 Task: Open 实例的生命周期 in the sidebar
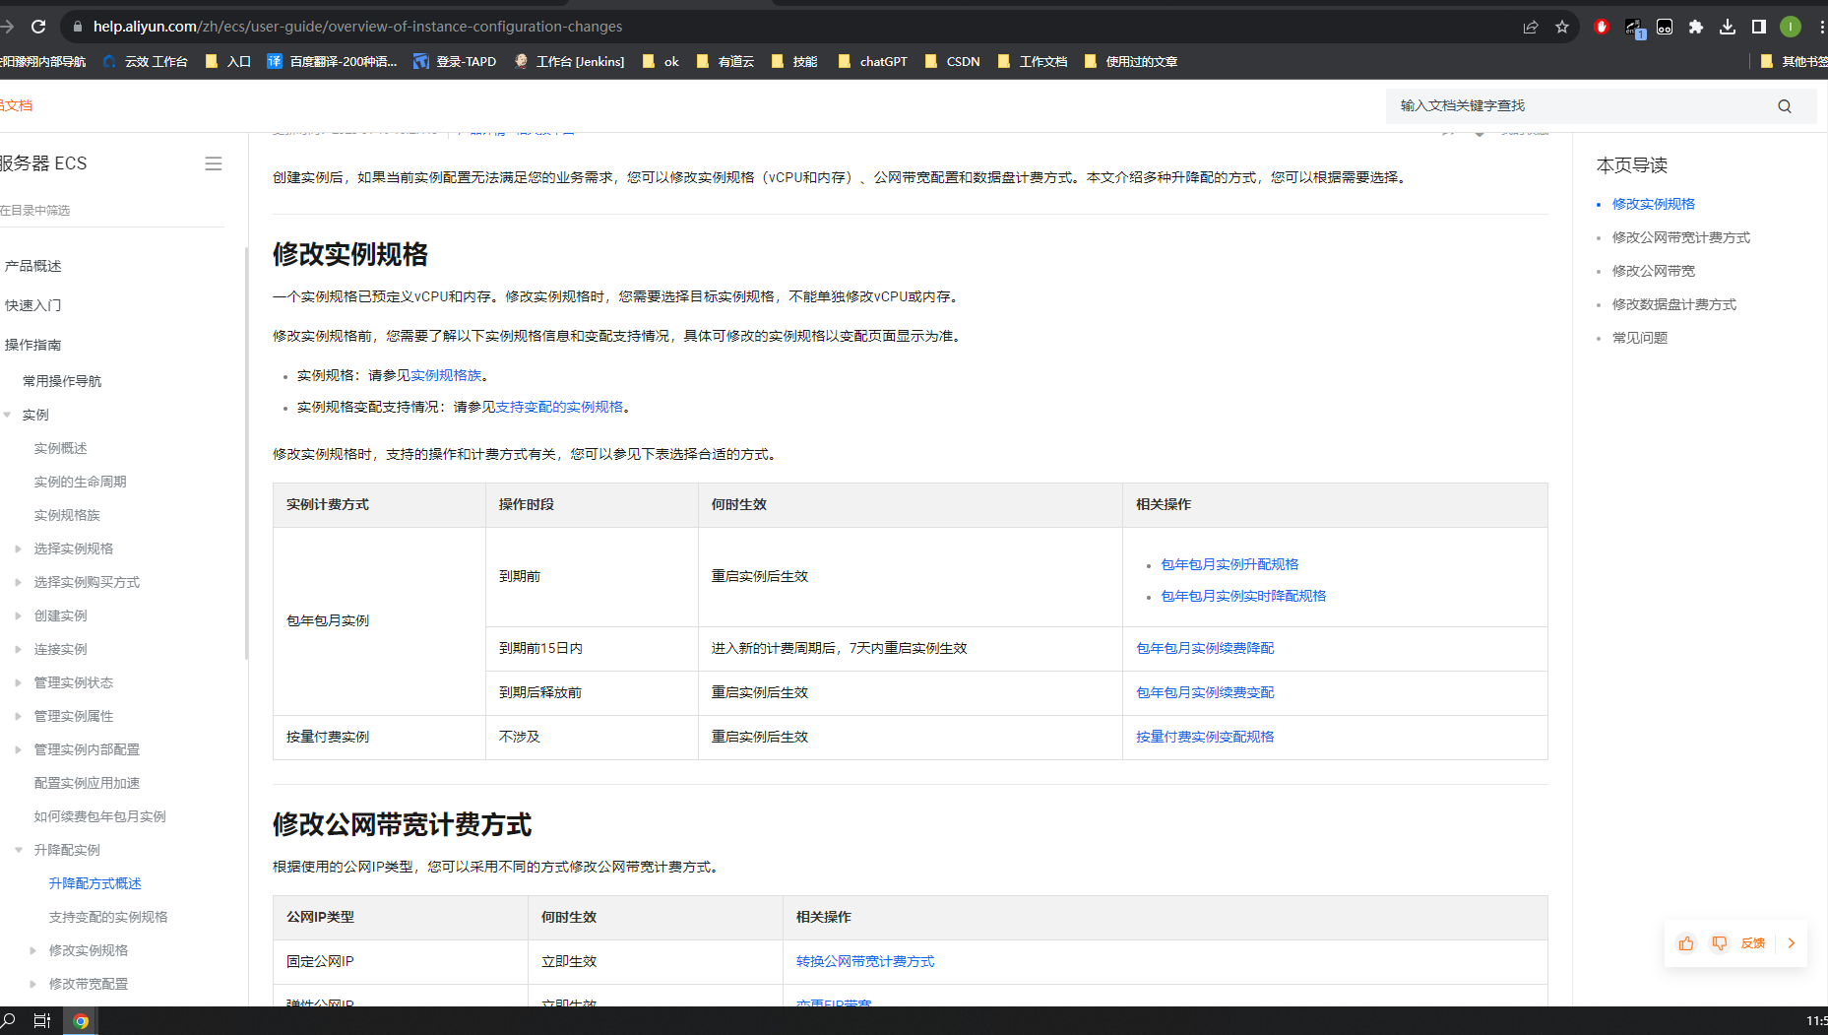pos(80,482)
